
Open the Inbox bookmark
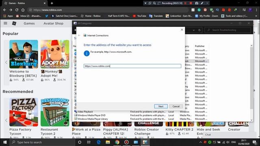click(29, 16)
